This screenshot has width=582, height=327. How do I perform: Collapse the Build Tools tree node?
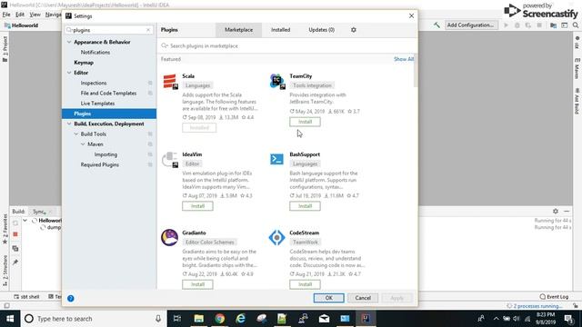(x=76, y=134)
